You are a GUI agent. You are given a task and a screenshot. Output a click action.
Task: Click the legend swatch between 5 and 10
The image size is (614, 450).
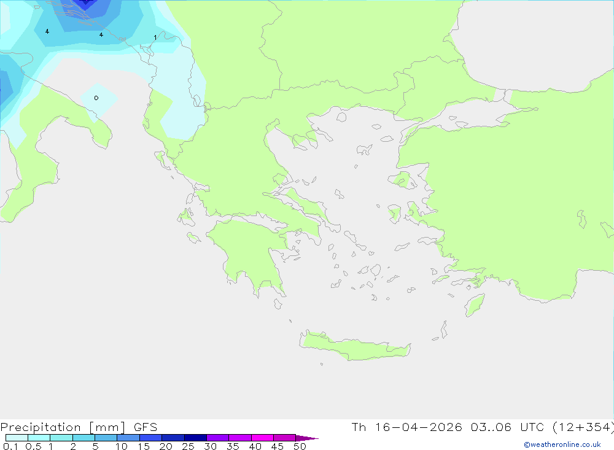(106, 438)
